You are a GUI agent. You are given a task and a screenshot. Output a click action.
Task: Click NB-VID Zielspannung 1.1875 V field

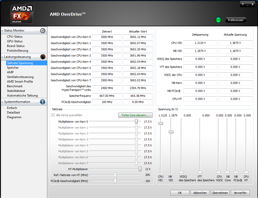pyautogui.click(x=200, y=51)
